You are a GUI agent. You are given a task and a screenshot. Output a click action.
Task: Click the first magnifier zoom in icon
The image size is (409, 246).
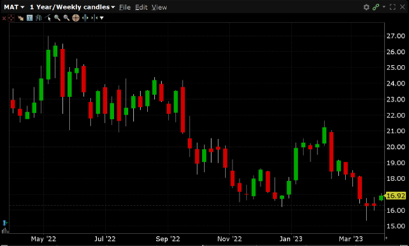[x=57, y=18]
